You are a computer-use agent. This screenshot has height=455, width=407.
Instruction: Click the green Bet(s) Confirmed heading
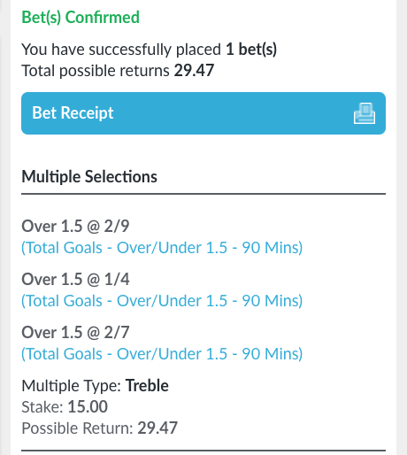click(x=81, y=17)
